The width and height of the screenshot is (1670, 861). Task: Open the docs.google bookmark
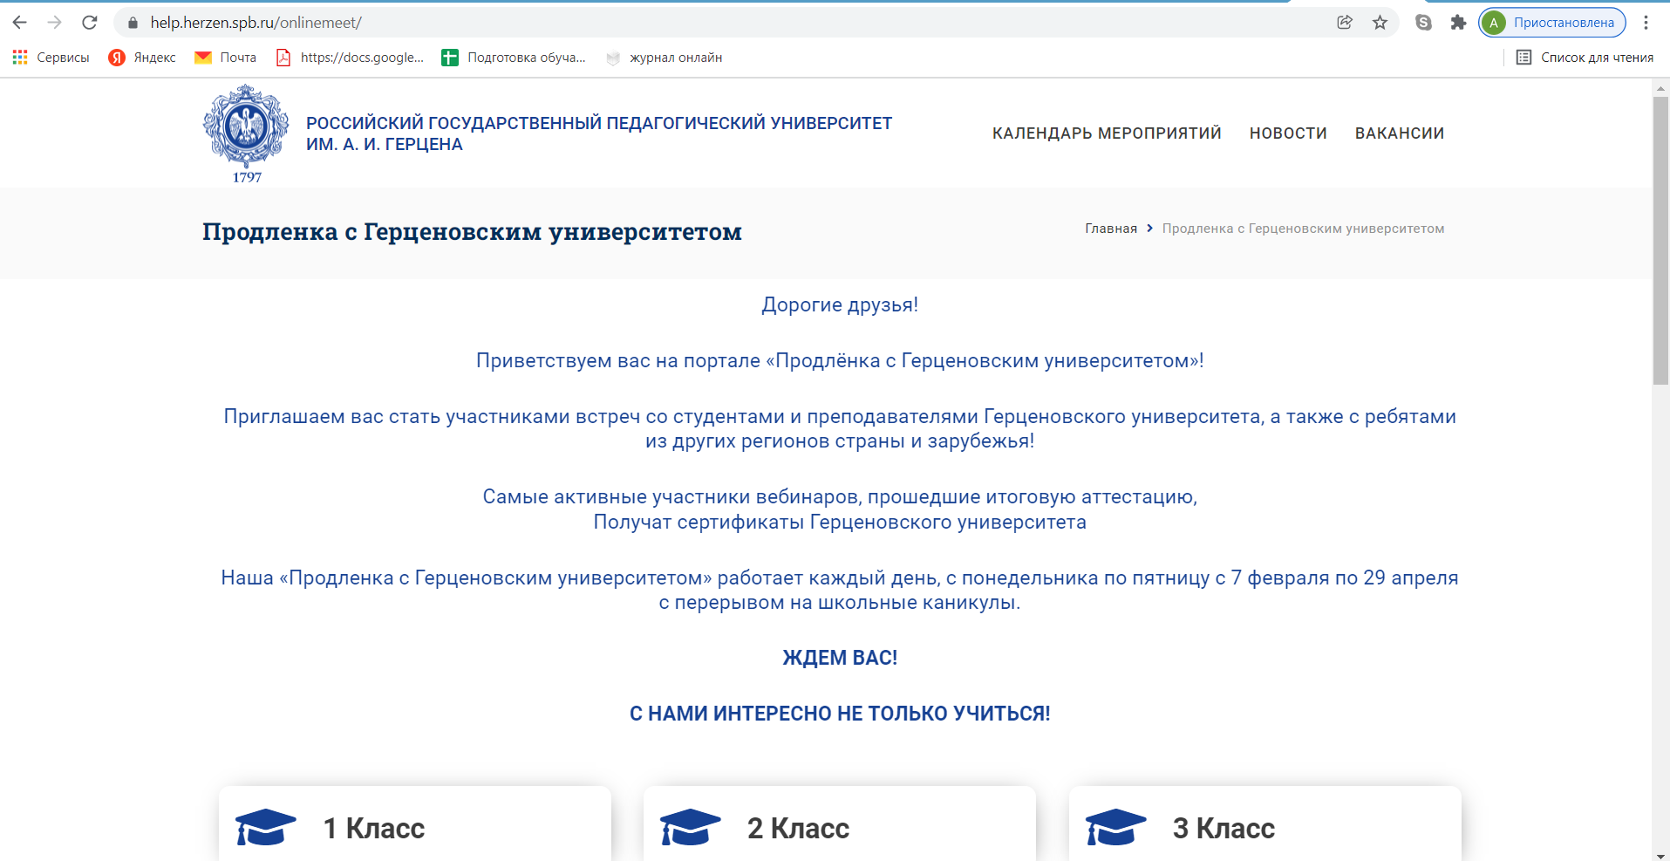pyautogui.click(x=350, y=58)
